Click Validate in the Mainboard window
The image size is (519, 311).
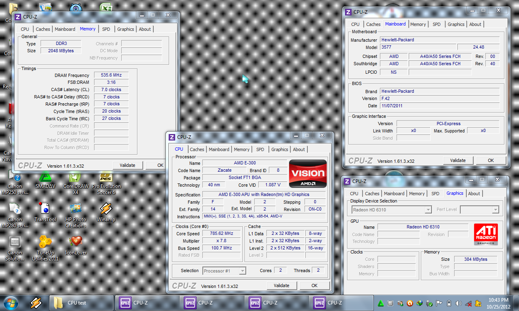pyautogui.click(x=458, y=160)
